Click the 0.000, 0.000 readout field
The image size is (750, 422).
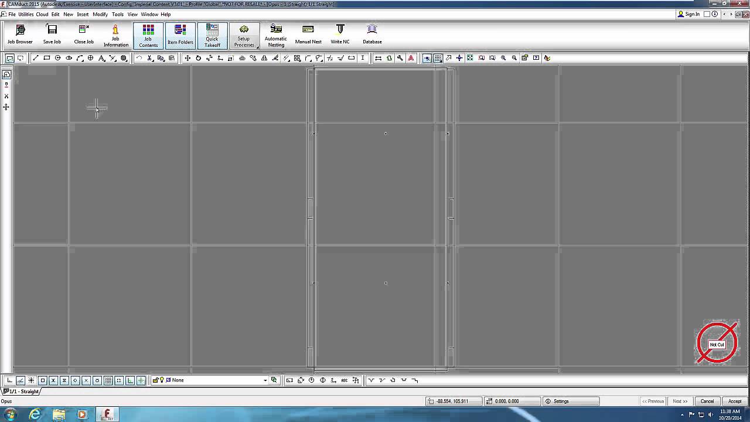(x=513, y=401)
